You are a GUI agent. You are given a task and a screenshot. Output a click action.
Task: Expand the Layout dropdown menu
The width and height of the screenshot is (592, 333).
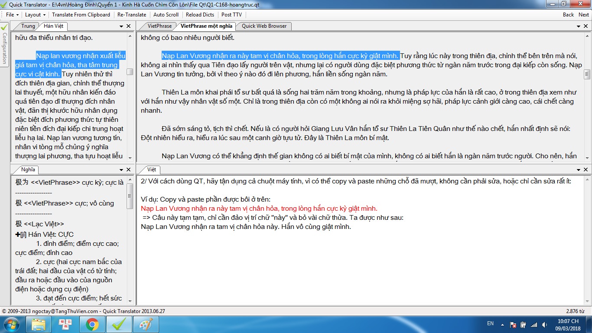pyautogui.click(x=35, y=15)
